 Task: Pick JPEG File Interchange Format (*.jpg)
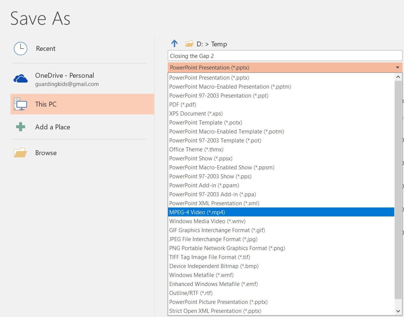pyautogui.click(x=281, y=239)
